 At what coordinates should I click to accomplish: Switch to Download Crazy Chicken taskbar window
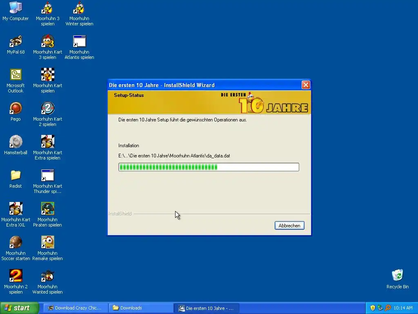76,308
